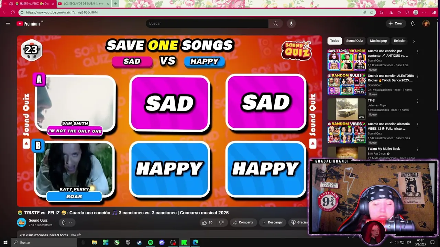The width and height of the screenshot is (440, 247).
Task: Go back using browser back arrow
Action: [x=4, y=12]
